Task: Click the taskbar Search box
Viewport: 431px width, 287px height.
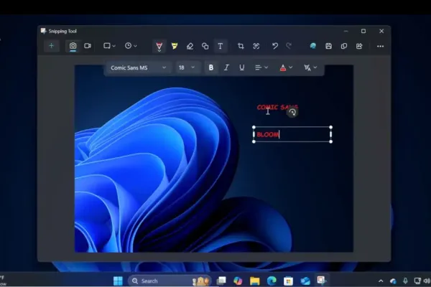Action: click(170, 281)
